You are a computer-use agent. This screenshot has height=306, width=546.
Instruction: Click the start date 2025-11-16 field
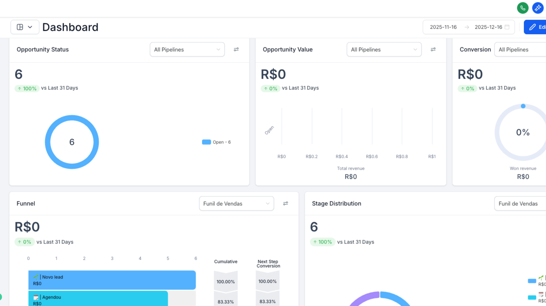pyautogui.click(x=443, y=27)
